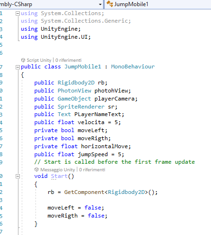The height and width of the screenshot is (235, 211).
Task: Click 'PhotonView' type name
Action: (74, 91)
